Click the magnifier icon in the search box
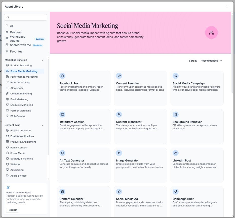 pos(8,17)
